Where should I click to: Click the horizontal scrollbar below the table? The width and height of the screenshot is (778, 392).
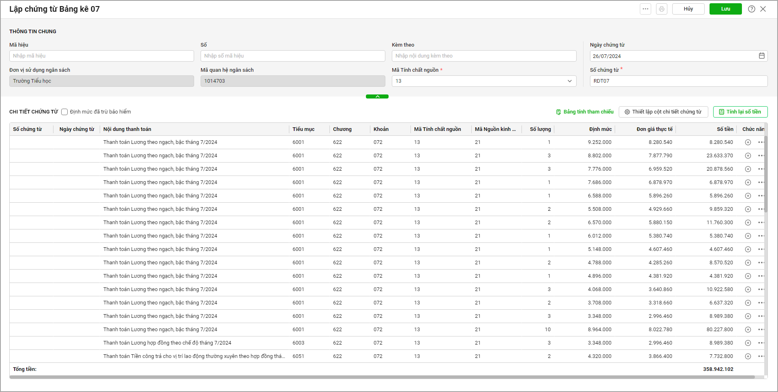click(x=382, y=377)
